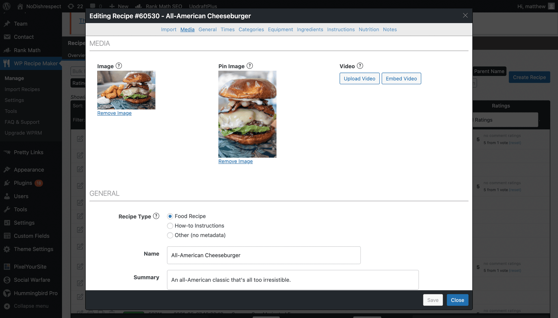The image size is (558, 318).
Task: Click the Collapse menu arrow icon
Action: pos(7,306)
